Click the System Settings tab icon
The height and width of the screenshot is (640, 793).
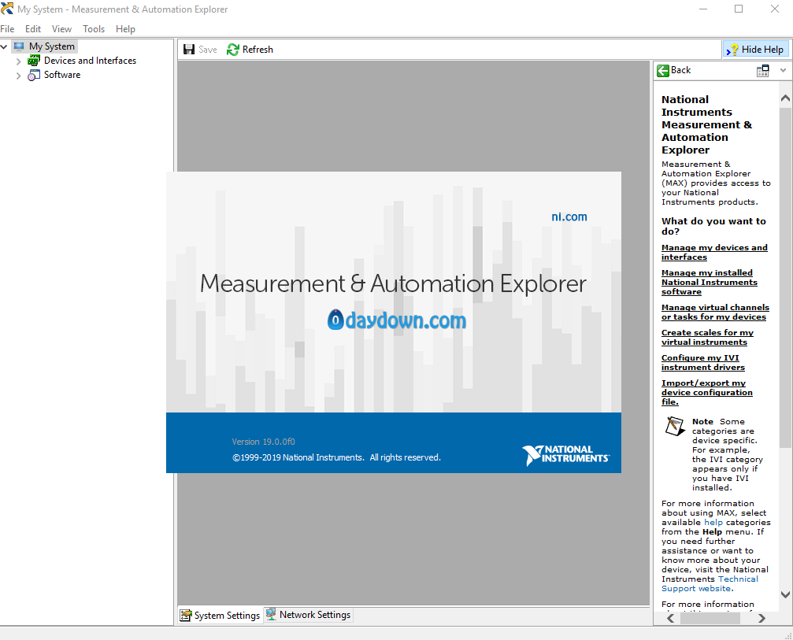coord(186,616)
